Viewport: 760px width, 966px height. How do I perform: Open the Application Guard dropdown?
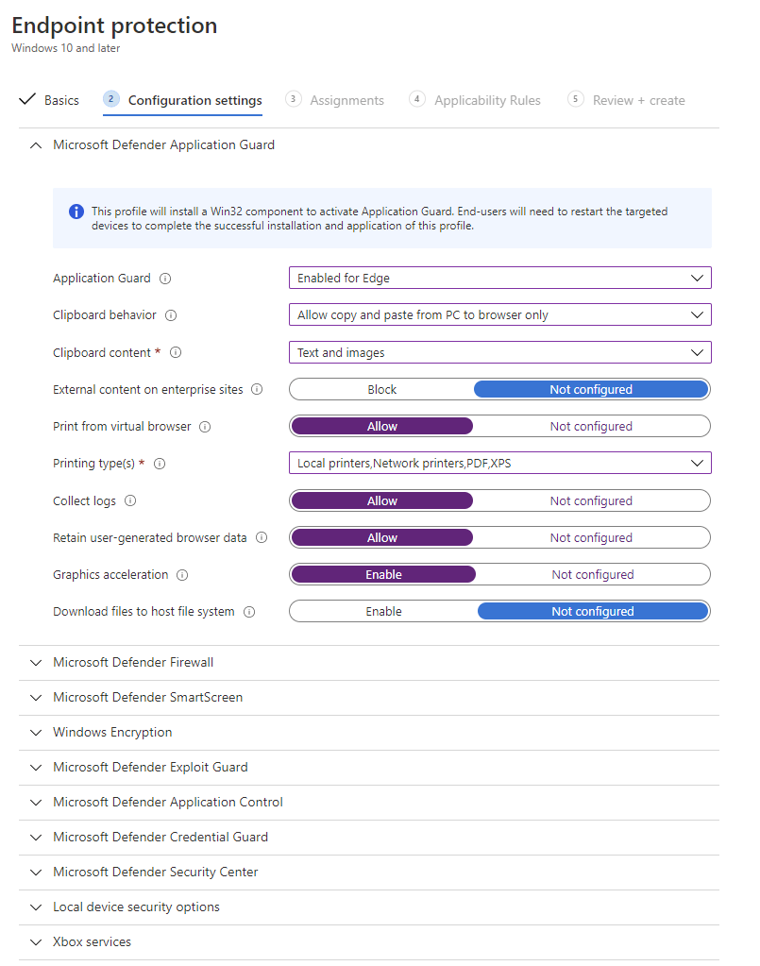(x=499, y=278)
